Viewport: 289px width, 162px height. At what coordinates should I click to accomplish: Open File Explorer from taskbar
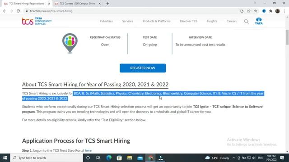(130, 158)
